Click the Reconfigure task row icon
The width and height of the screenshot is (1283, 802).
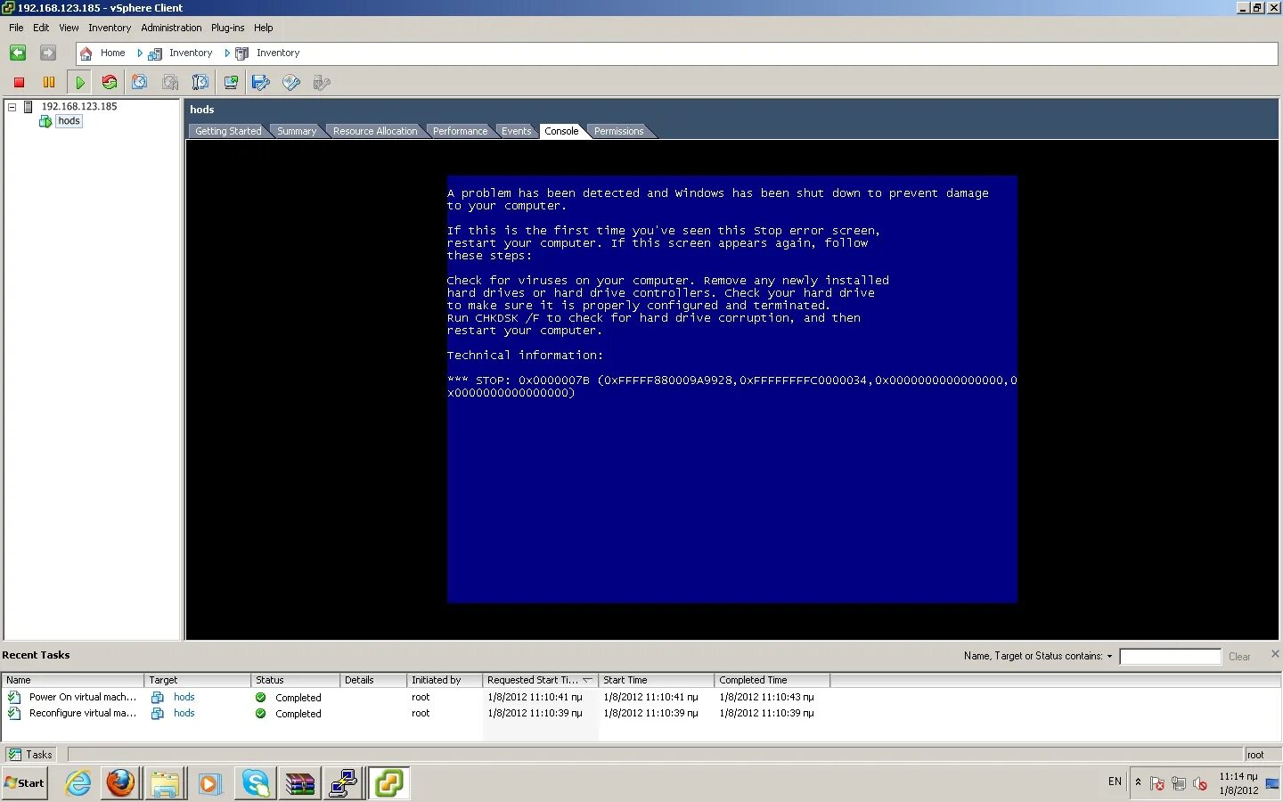[14, 713]
